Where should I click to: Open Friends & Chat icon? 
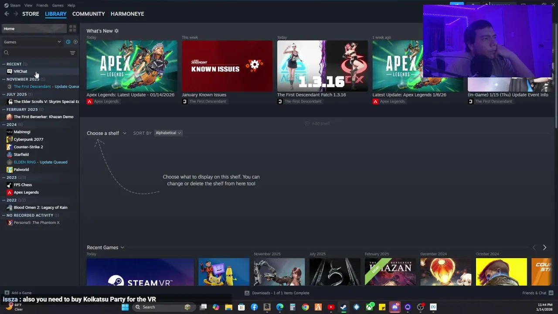(x=551, y=293)
